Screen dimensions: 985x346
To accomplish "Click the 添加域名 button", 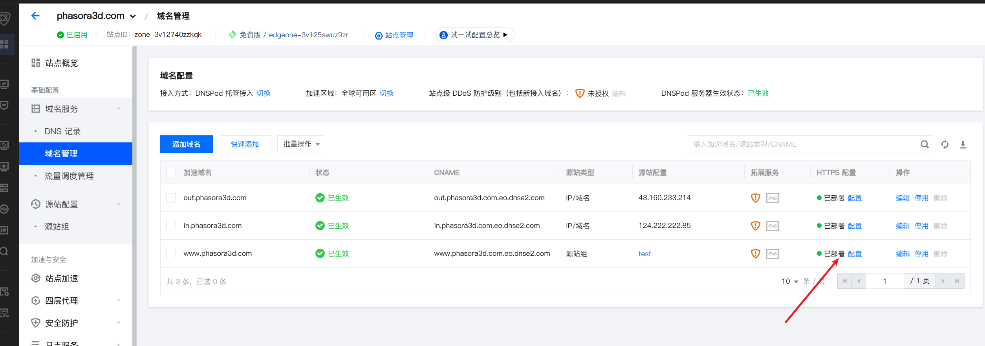I will [x=187, y=144].
